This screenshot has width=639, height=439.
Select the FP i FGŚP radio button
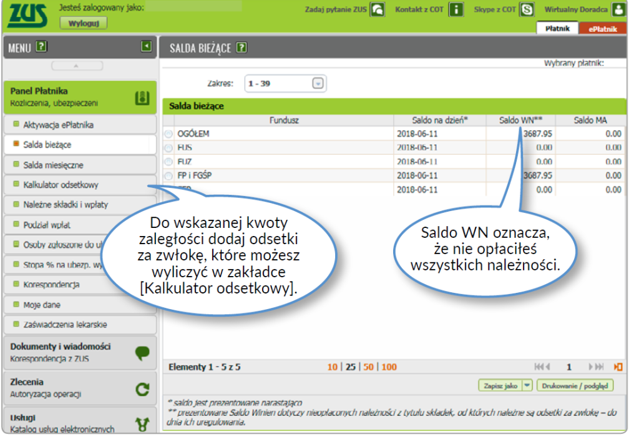point(168,176)
